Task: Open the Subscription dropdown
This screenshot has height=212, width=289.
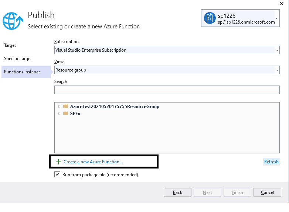Action: coord(167,50)
